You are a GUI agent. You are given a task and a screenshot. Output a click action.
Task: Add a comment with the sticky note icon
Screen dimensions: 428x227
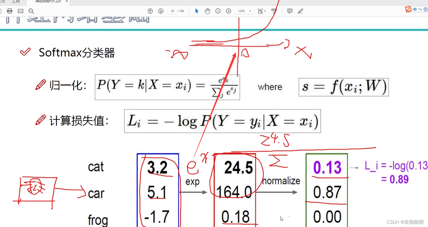[290, 11]
